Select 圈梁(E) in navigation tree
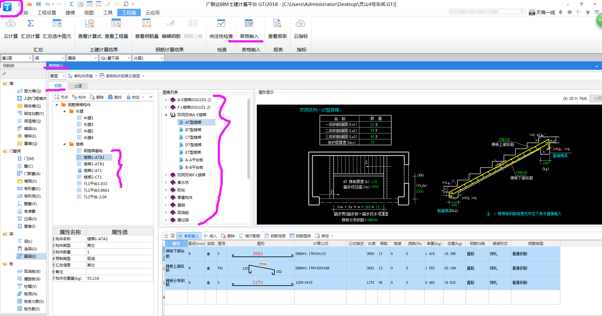The height and width of the screenshot is (316, 602). [x=30, y=256]
